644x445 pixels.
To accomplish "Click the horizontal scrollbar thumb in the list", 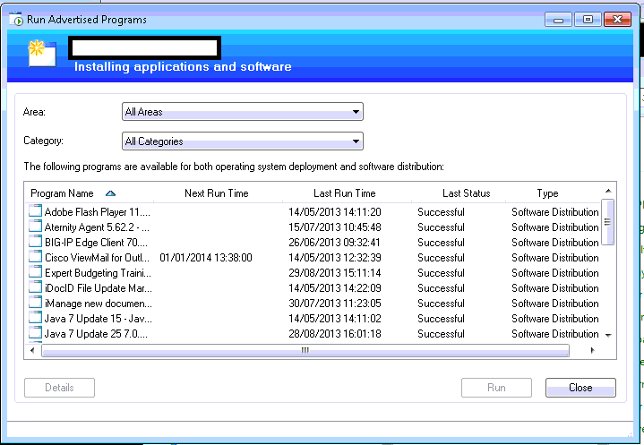I will click(x=305, y=351).
